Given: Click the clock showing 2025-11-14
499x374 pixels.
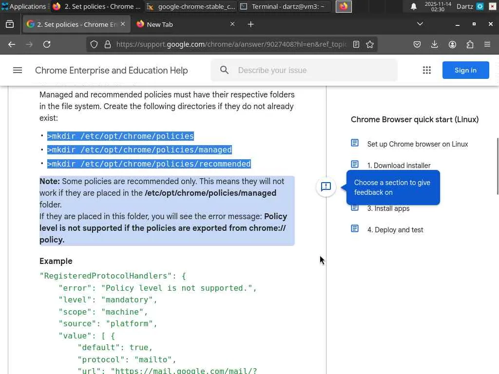Looking at the screenshot, I should [x=438, y=6].
